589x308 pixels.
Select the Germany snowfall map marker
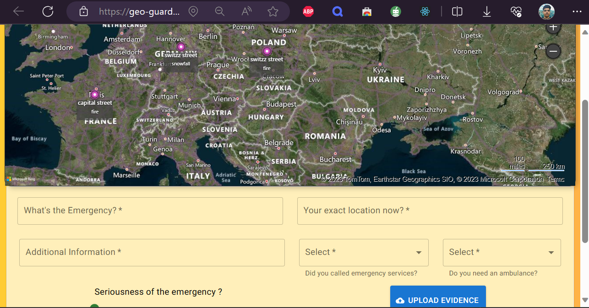181,47
